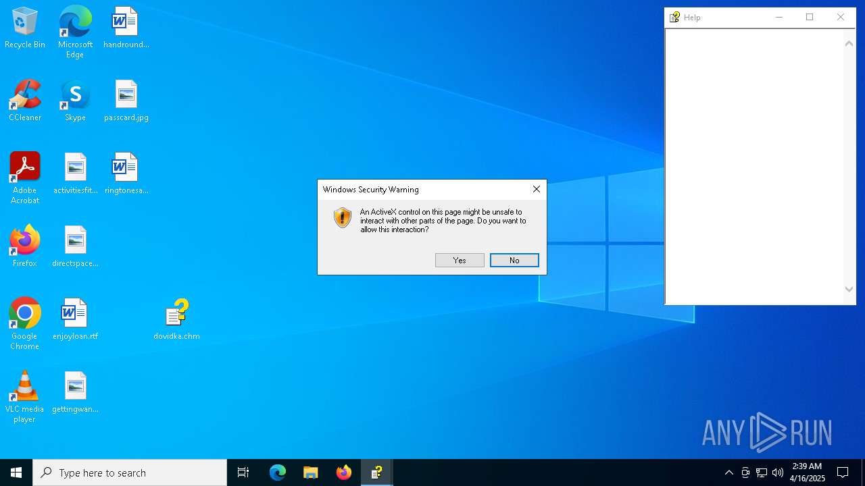Allow the ActiveX interaction with Yes
Image resolution: width=865 pixels, height=486 pixels.
click(x=460, y=261)
